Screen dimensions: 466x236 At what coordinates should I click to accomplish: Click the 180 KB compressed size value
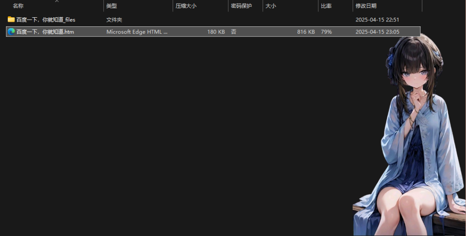216,32
